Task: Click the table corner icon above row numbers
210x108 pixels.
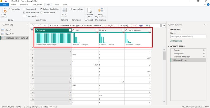Action: (32, 30)
